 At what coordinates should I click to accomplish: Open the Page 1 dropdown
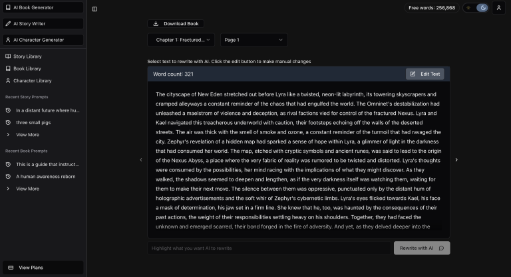click(254, 40)
